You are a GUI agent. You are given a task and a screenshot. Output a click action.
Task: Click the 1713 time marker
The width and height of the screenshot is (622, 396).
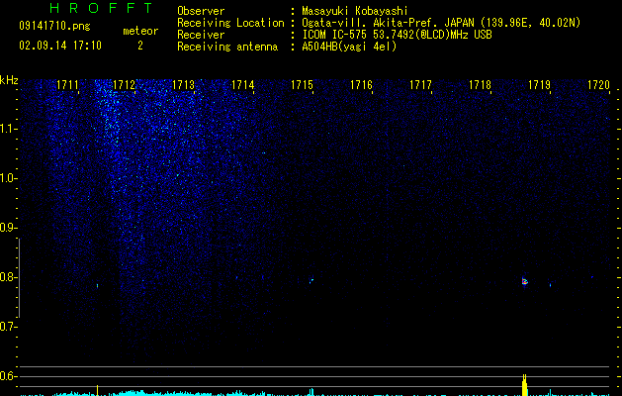coord(183,85)
